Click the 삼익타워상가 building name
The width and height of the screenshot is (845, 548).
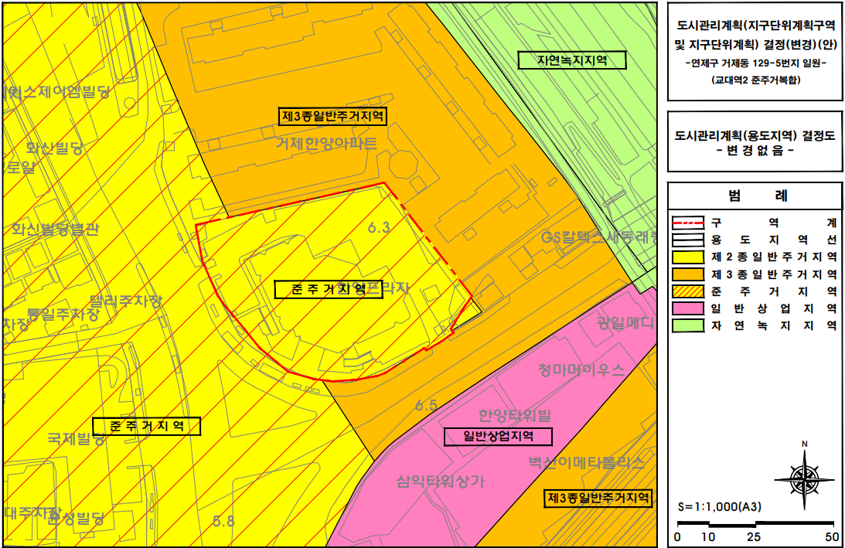440,481
